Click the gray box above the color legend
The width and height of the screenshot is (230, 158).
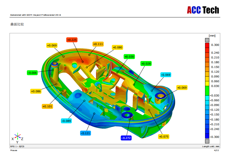[x=207, y=40]
